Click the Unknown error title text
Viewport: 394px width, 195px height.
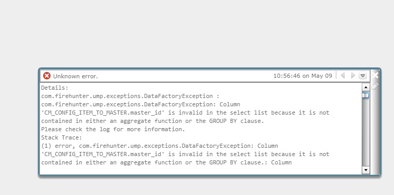(75, 76)
